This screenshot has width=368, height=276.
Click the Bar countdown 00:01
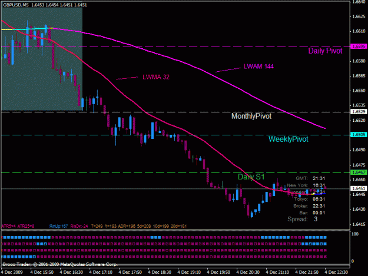(319, 213)
